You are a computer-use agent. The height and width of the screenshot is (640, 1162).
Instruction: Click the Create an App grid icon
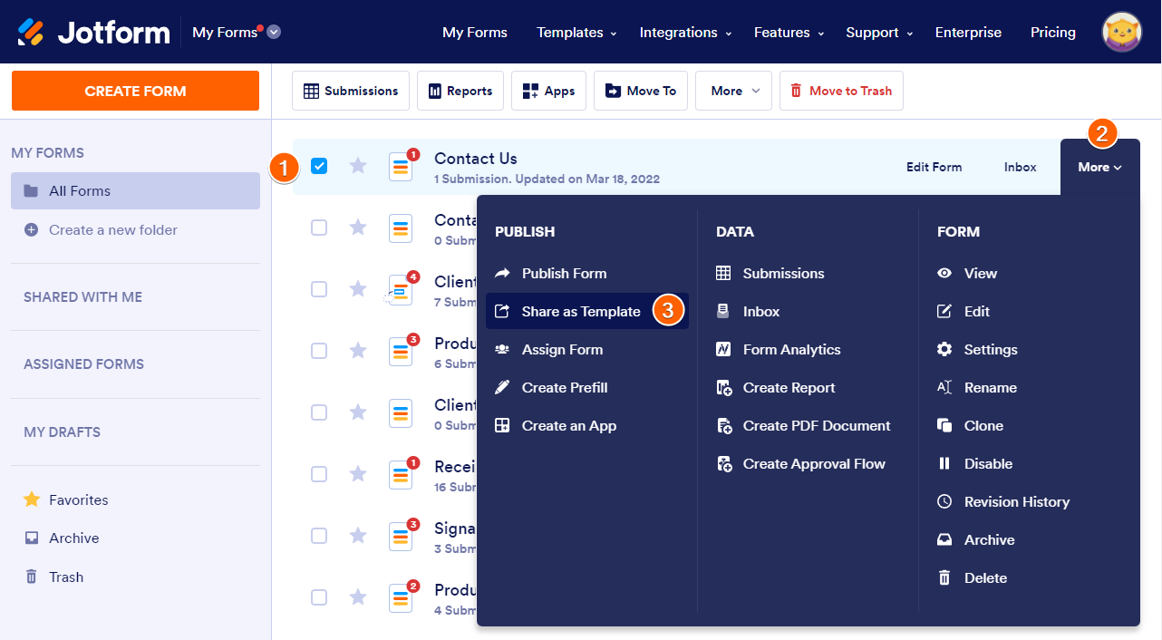502,425
